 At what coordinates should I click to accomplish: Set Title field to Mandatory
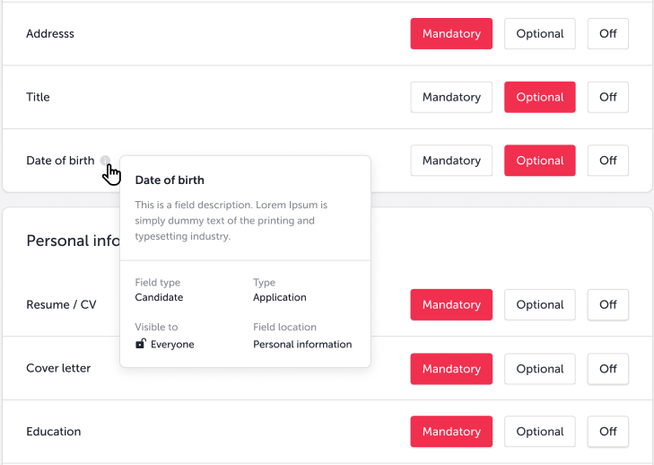[451, 97]
